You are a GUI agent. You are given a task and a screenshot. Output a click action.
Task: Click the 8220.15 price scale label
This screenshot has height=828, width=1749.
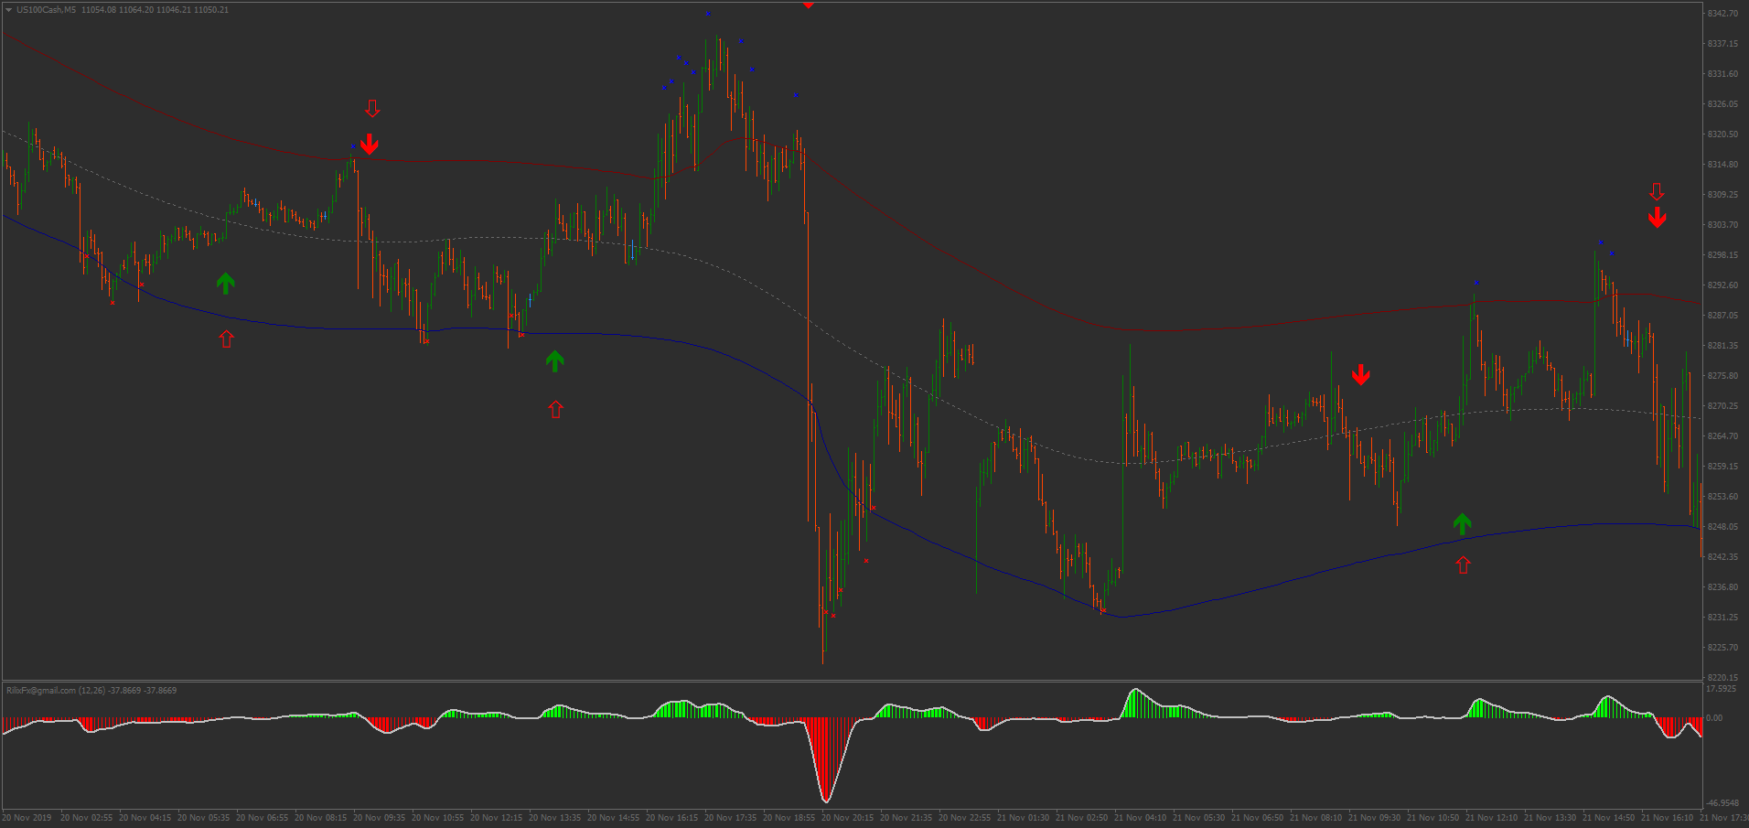coord(1722,678)
